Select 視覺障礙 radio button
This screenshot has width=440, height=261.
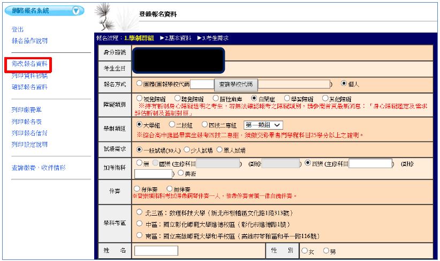pyautogui.click(x=140, y=98)
